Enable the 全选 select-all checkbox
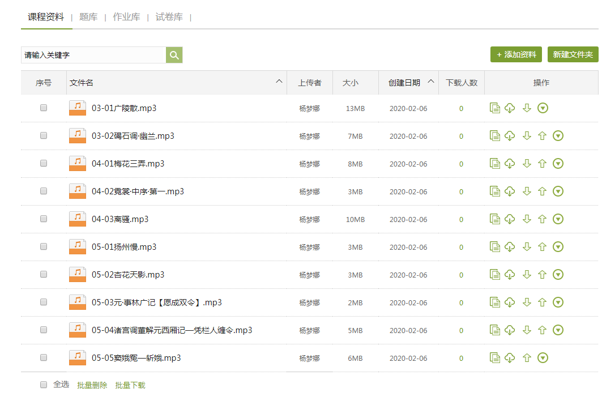This screenshot has height=405, width=602. pyautogui.click(x=44, y=385)
